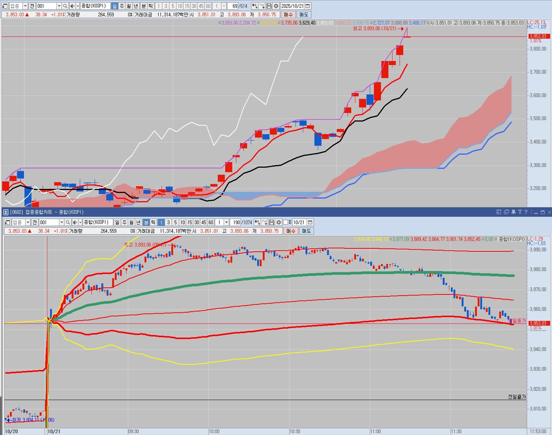Select the 30-minute interval in lower chart
This screenshot has height=435, width=552.
click(197, 223)
